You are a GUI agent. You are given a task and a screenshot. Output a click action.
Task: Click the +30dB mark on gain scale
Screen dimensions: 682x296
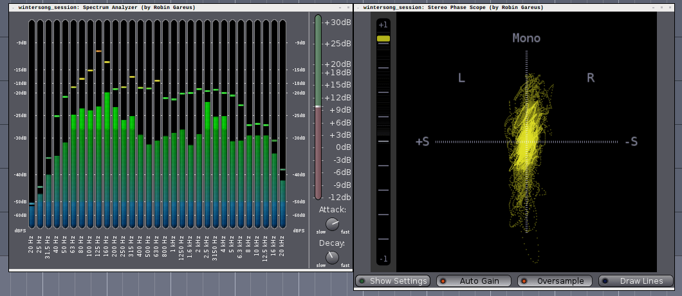click(338, 23)
